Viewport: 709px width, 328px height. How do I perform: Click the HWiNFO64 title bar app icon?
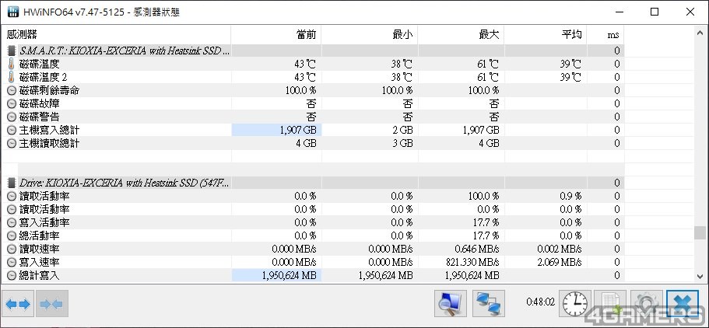13,12
